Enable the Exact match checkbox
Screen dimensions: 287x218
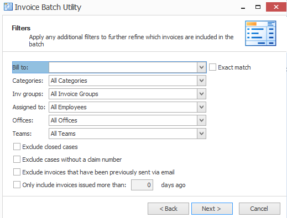coord(212,67)
